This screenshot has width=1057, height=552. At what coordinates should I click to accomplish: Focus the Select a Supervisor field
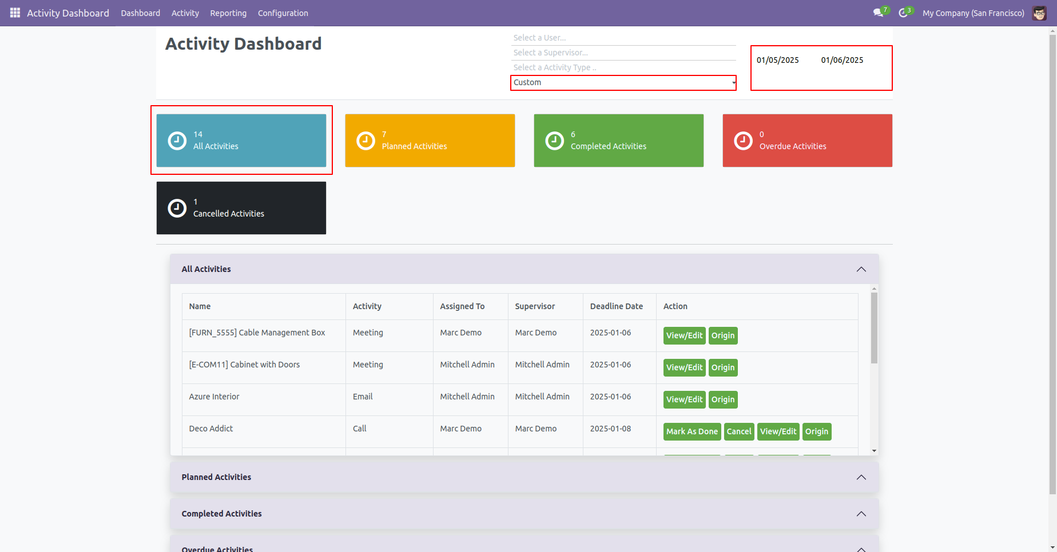pyautogui.click(x=623, y=53)
